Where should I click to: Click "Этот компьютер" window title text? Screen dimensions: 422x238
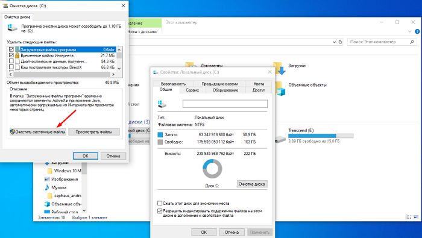(x=181, y=22)
